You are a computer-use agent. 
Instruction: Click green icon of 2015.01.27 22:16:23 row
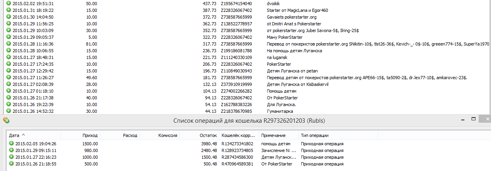pos(11,157)
